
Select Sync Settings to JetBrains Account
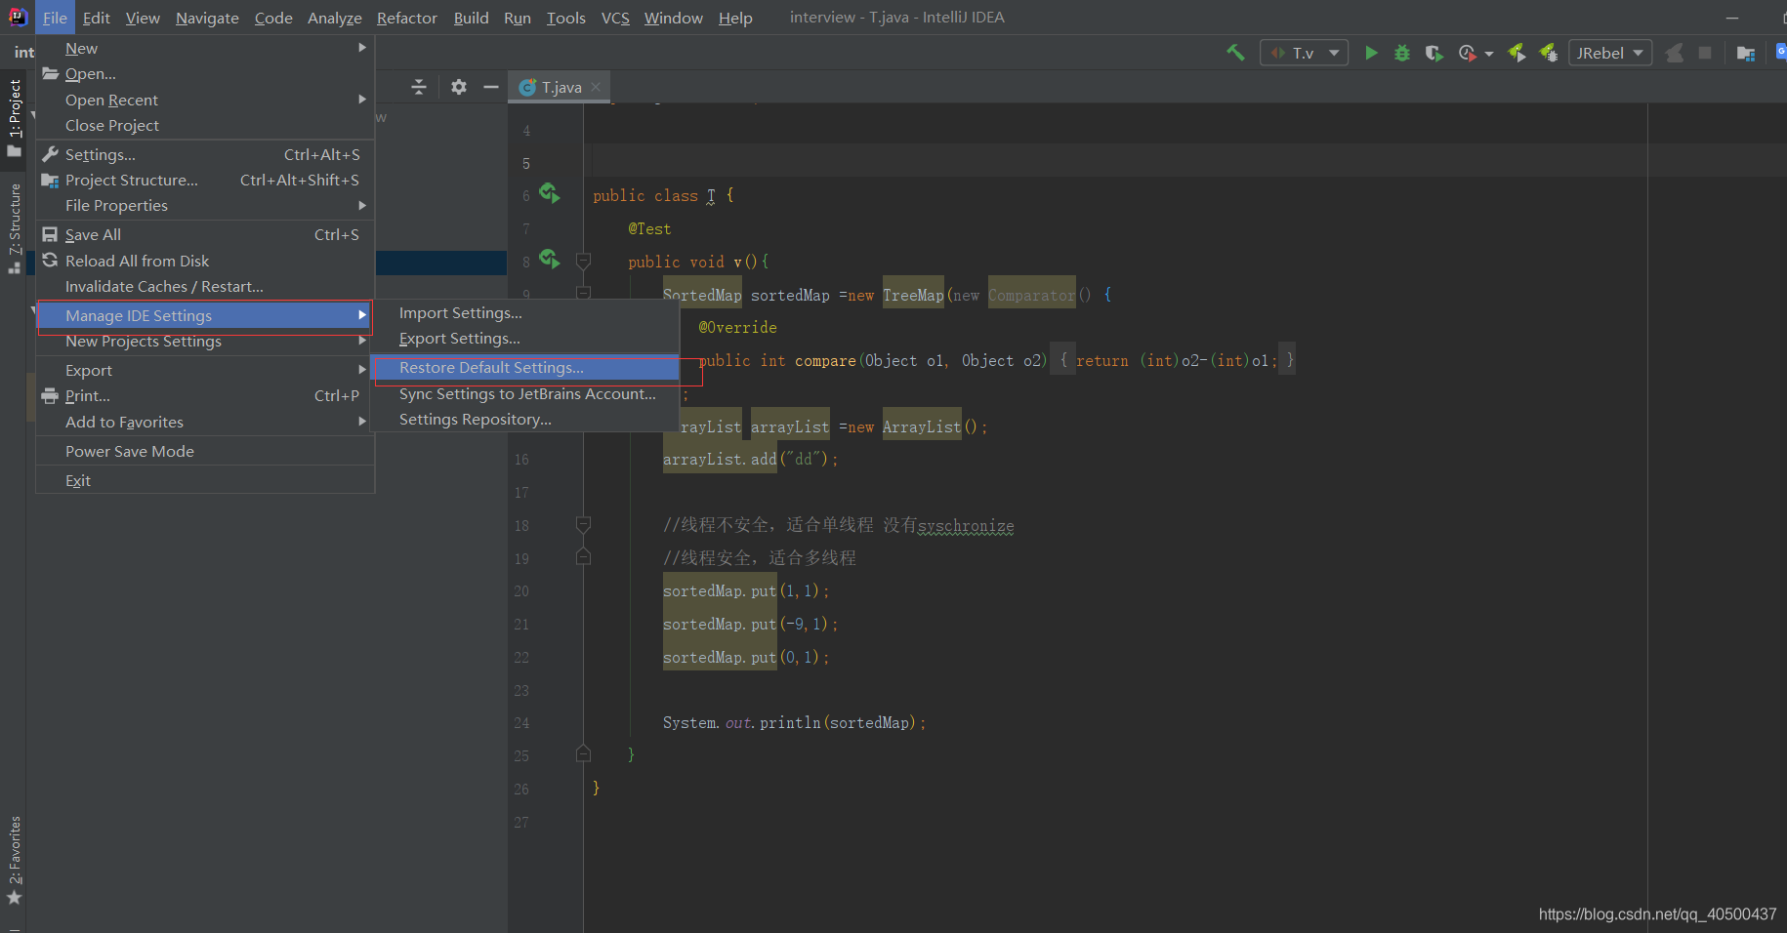coord(526,393)
